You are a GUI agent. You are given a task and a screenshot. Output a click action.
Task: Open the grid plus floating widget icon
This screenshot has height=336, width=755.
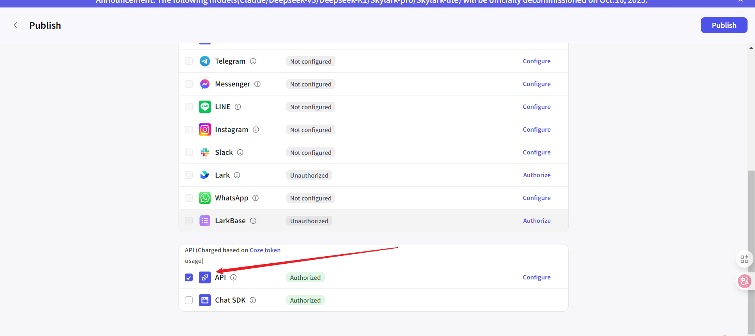pos(744,259)
